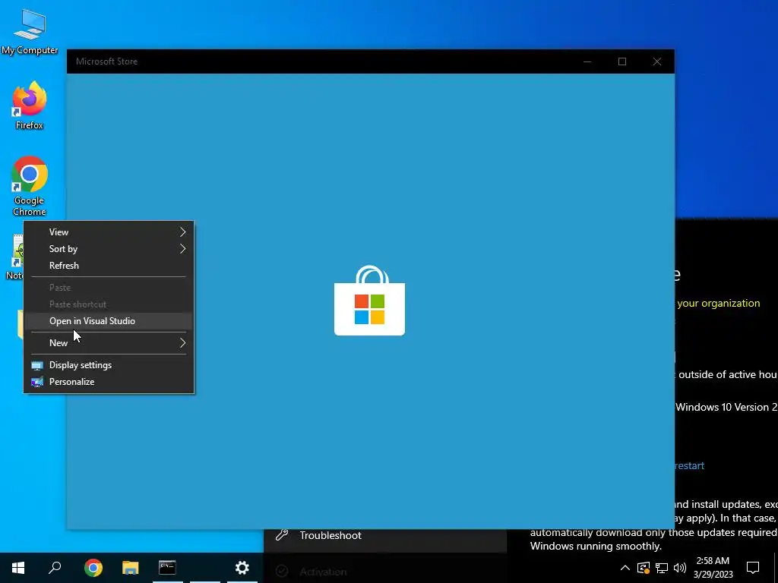Open the Action Center notification icon
The height and width of the screenshot is (583, 778).
(x=753, y=568)
